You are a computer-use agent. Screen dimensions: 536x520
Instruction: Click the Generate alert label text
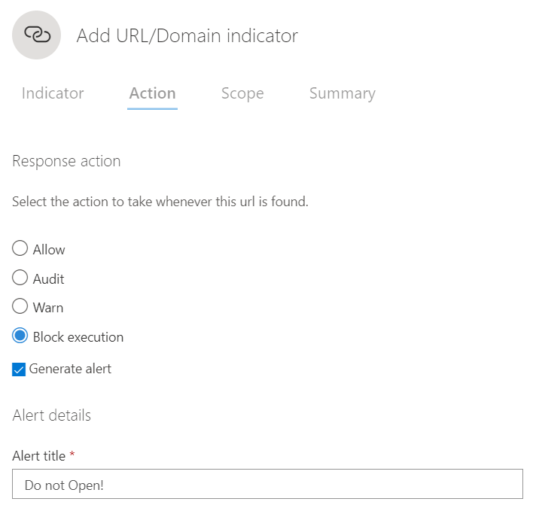click(70, 369)
